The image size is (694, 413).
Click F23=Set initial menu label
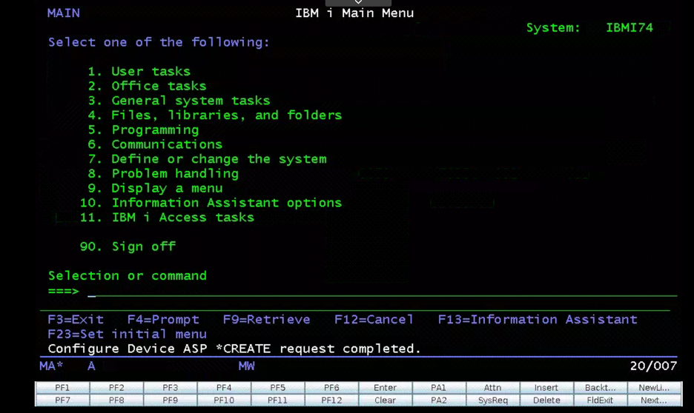127,334
